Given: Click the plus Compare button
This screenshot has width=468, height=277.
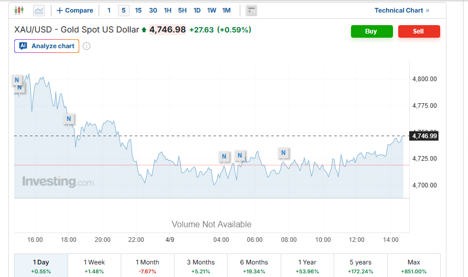Looking at the screenshot, I should point(75,10).
